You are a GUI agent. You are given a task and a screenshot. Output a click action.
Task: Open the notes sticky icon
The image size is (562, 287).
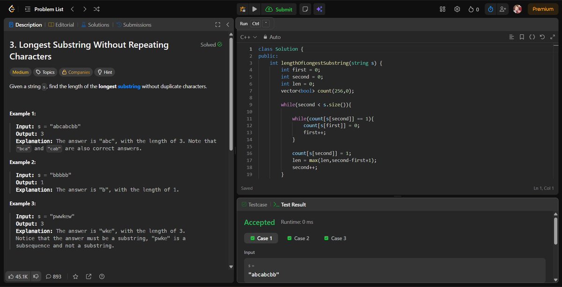(305, 9)
